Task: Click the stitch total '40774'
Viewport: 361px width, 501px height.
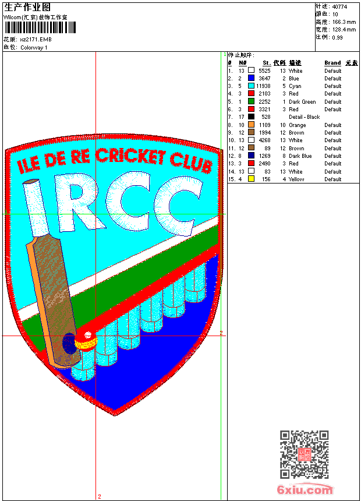Action: pos(339,7)
